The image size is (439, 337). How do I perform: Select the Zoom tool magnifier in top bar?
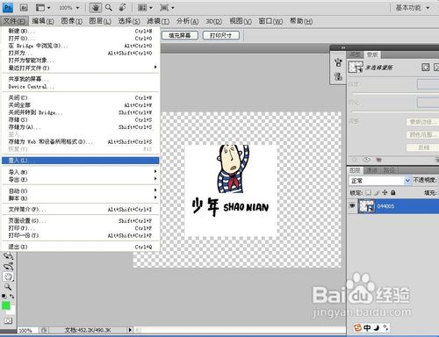tap(109, 8)
